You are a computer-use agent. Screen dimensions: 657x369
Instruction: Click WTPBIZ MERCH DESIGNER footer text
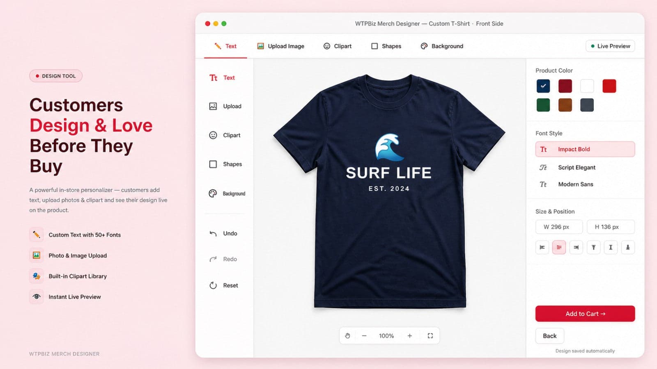(x=64, y=354)
